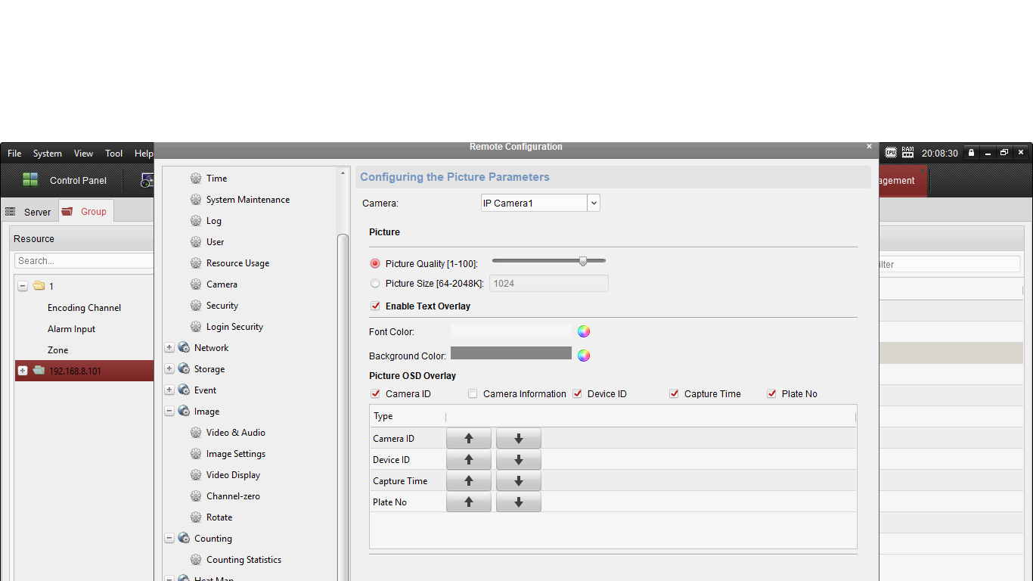Image resolution: width=1033 pixels, height=581 pixels.
Task: Open Video Display settings
Action: pos(233,475)
